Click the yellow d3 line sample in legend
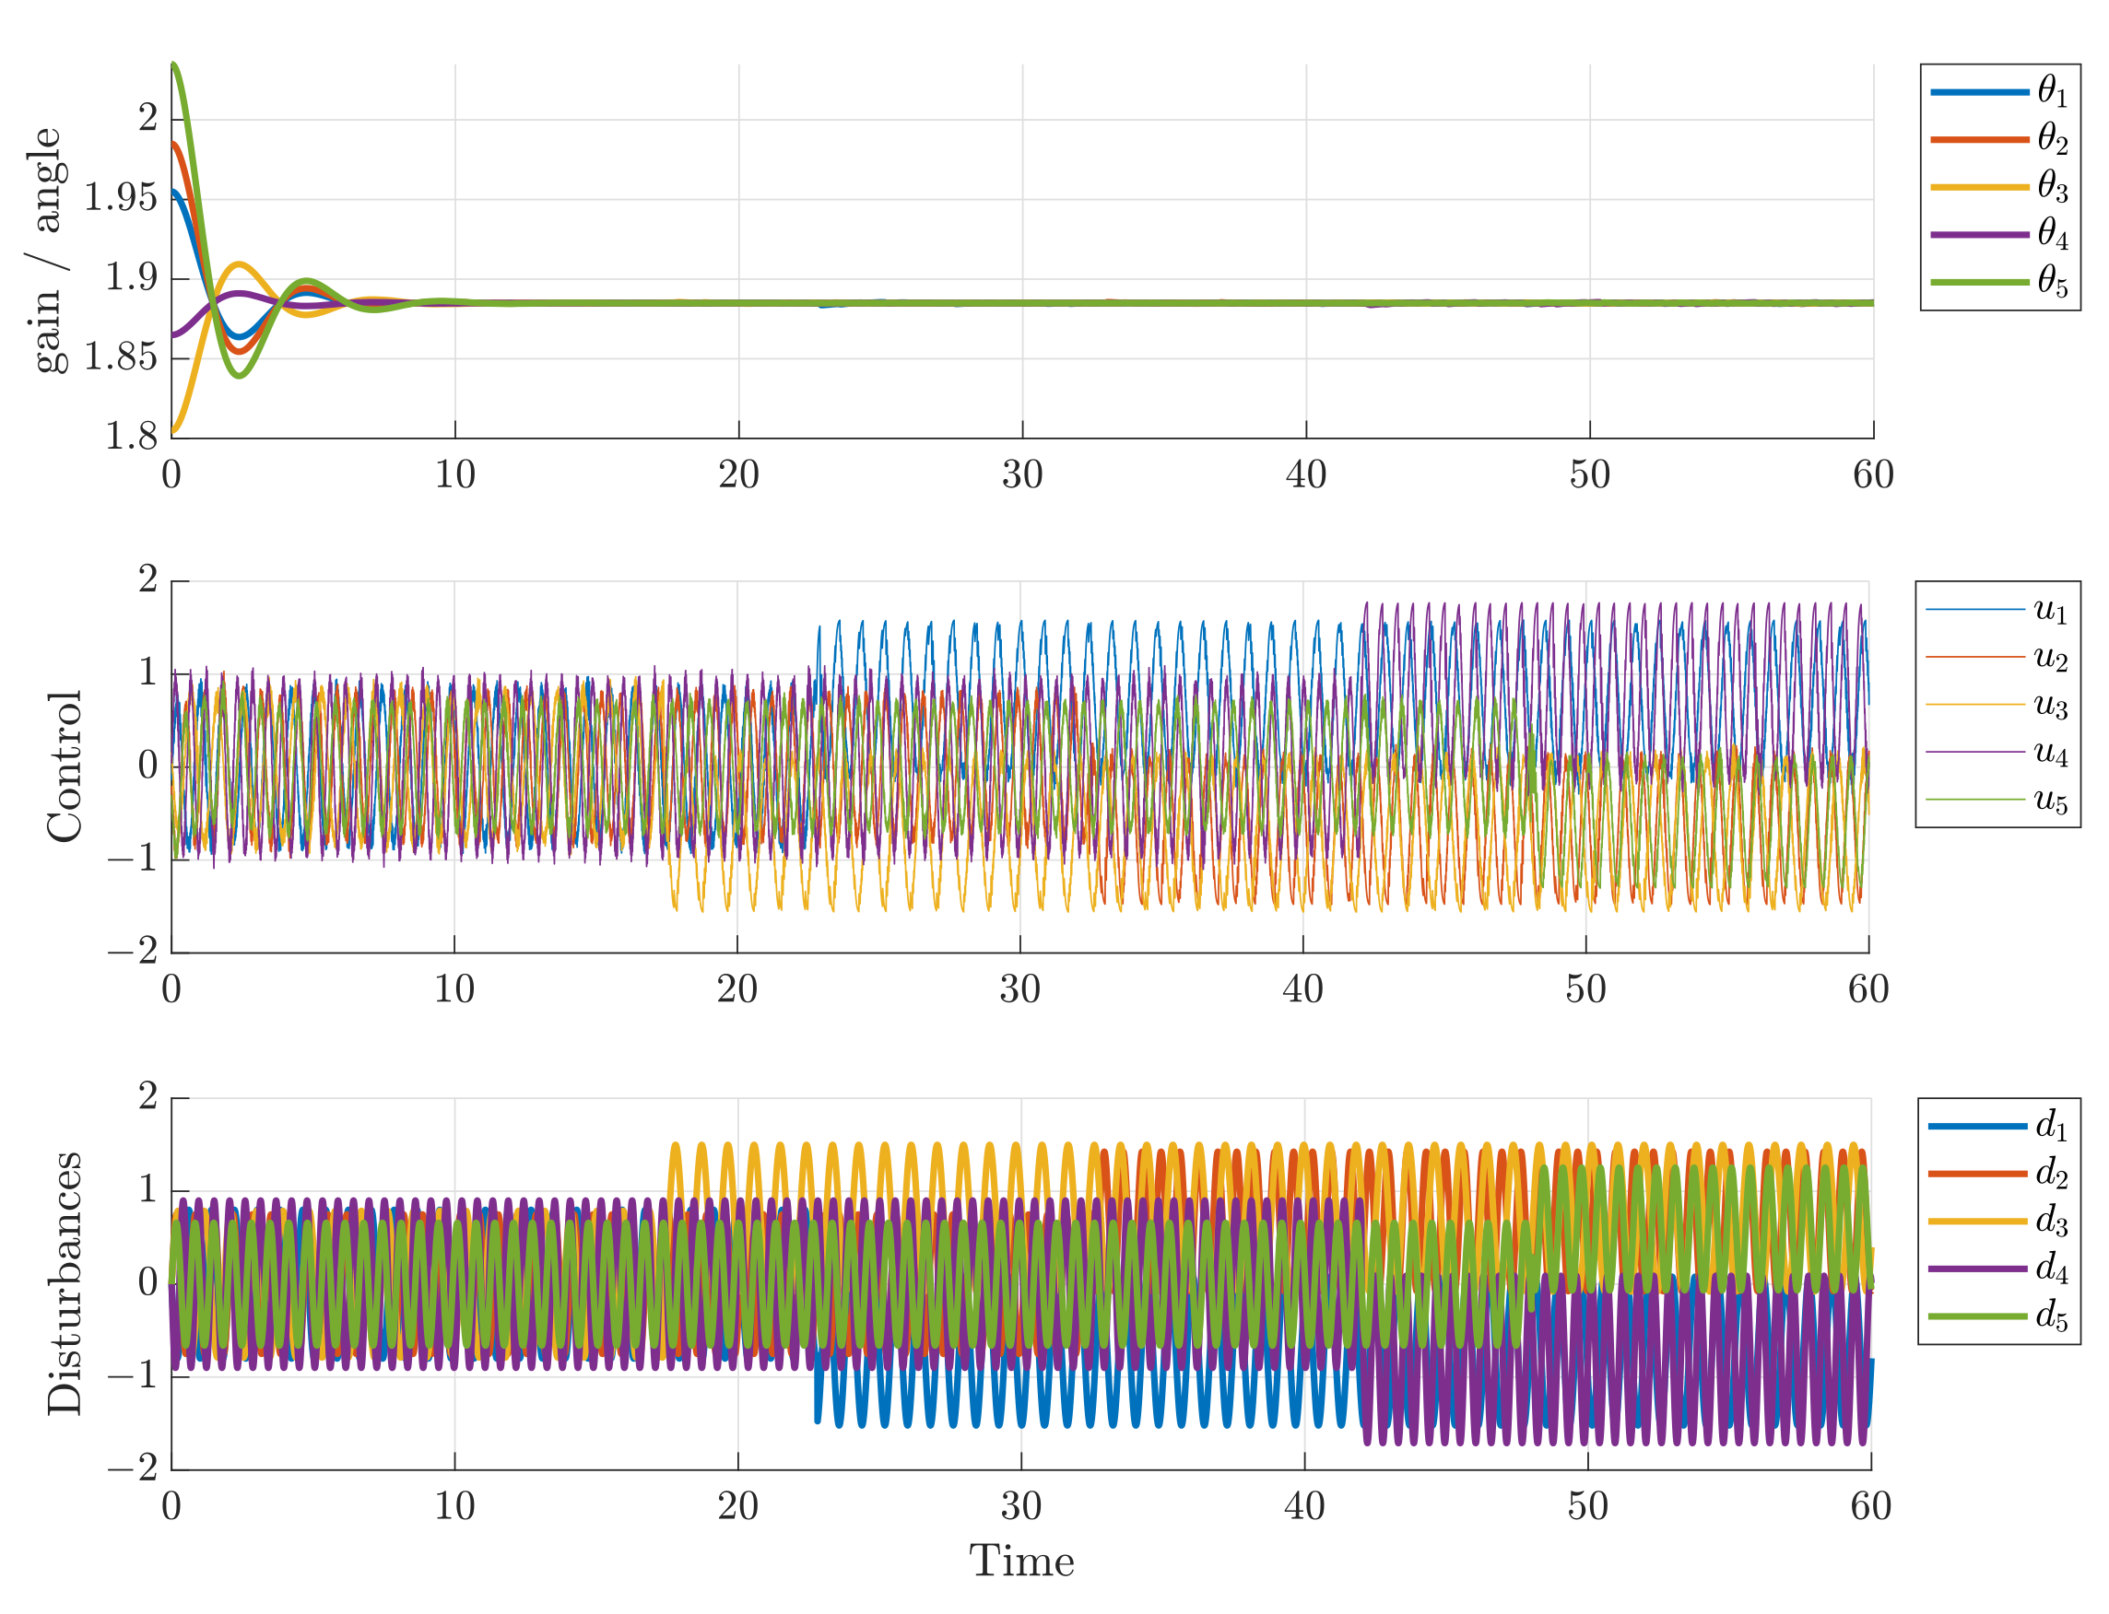The width and height of the screenshot is (2109, 1614). point(1977,1221)
